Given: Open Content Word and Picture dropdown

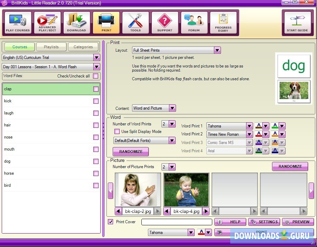Looking at the screenshot, I should click(x=172, y=108).
